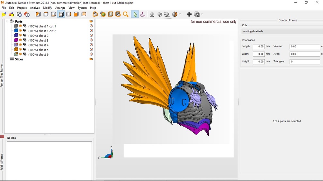Hide chest 3 using its eye icon
323x181 pixels.
tap(20, 40)
